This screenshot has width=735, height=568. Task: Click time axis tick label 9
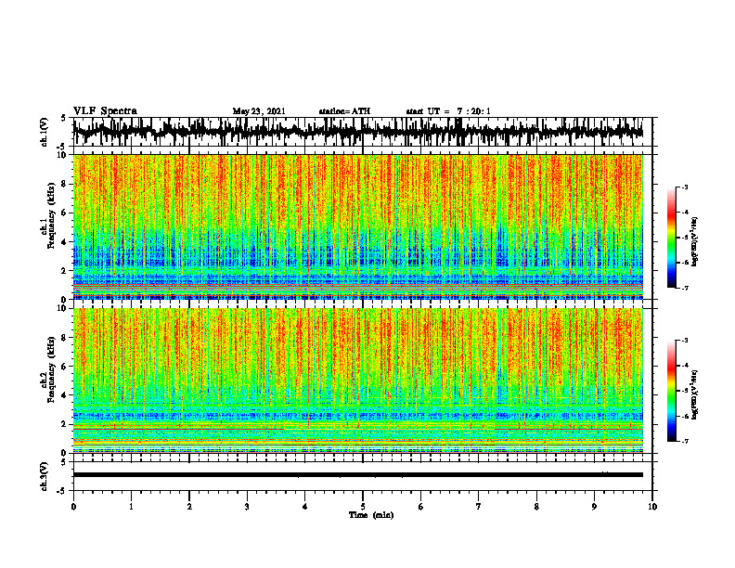click(594, 507)
